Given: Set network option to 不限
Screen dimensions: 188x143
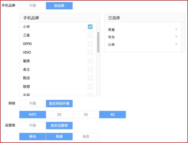Looking at the screenshot, I should coord(33,104).
